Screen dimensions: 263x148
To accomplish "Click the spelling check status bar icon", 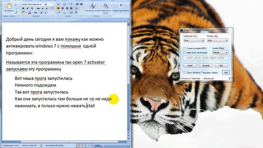I will click(x=41, y=146).
